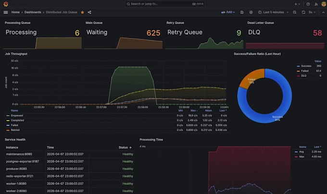Open the Dead Letter Queue panel title
The image size is (327, 194).
261,23
